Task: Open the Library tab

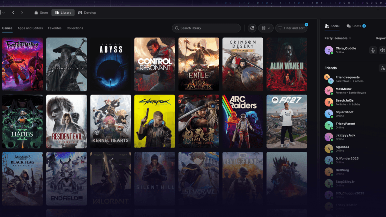Action: [x=63, y=12]
